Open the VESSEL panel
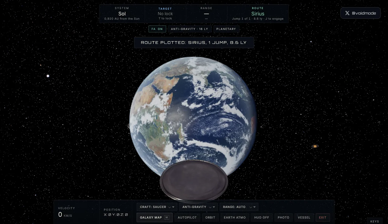 click(x=304, y=217)
